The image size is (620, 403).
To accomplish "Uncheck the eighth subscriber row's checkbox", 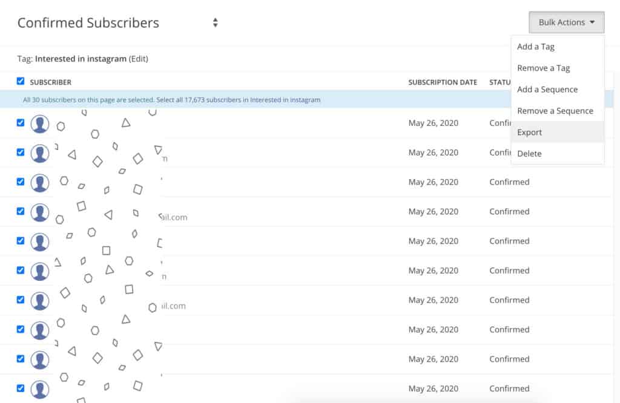I will click(21, 330).
